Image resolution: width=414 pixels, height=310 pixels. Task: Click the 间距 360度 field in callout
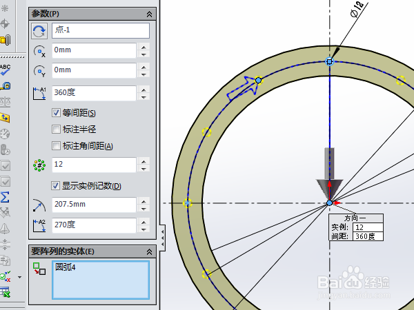[368, 236]
